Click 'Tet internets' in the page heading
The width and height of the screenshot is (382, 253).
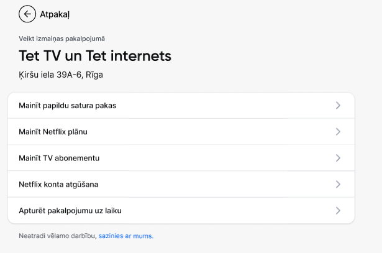pyautogui.click(x=129, y=56)
